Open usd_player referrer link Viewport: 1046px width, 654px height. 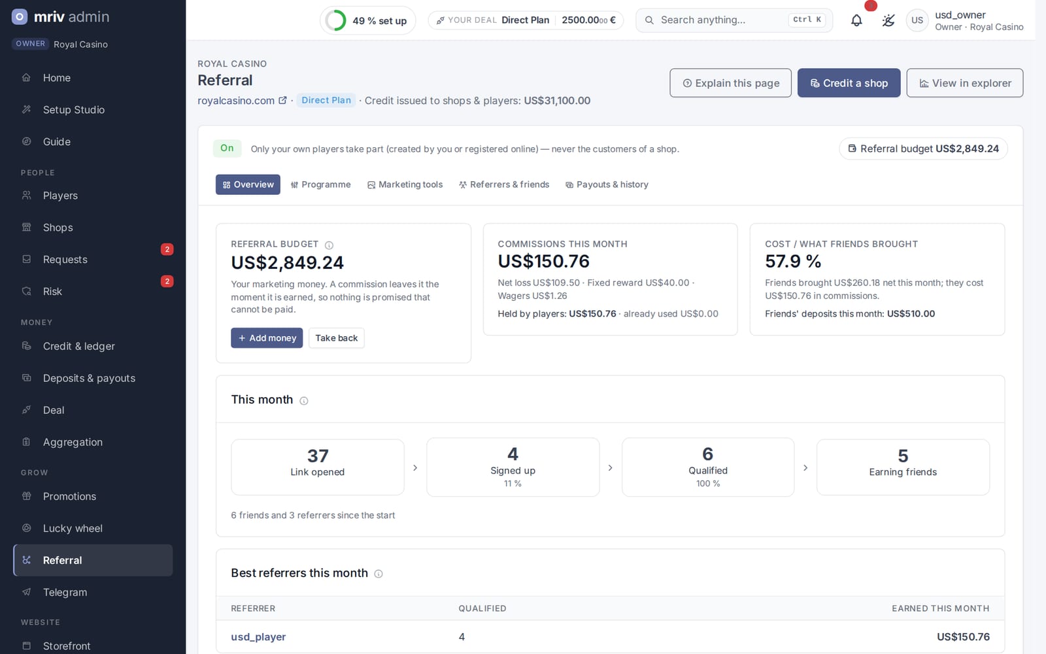tap(258, 637)
